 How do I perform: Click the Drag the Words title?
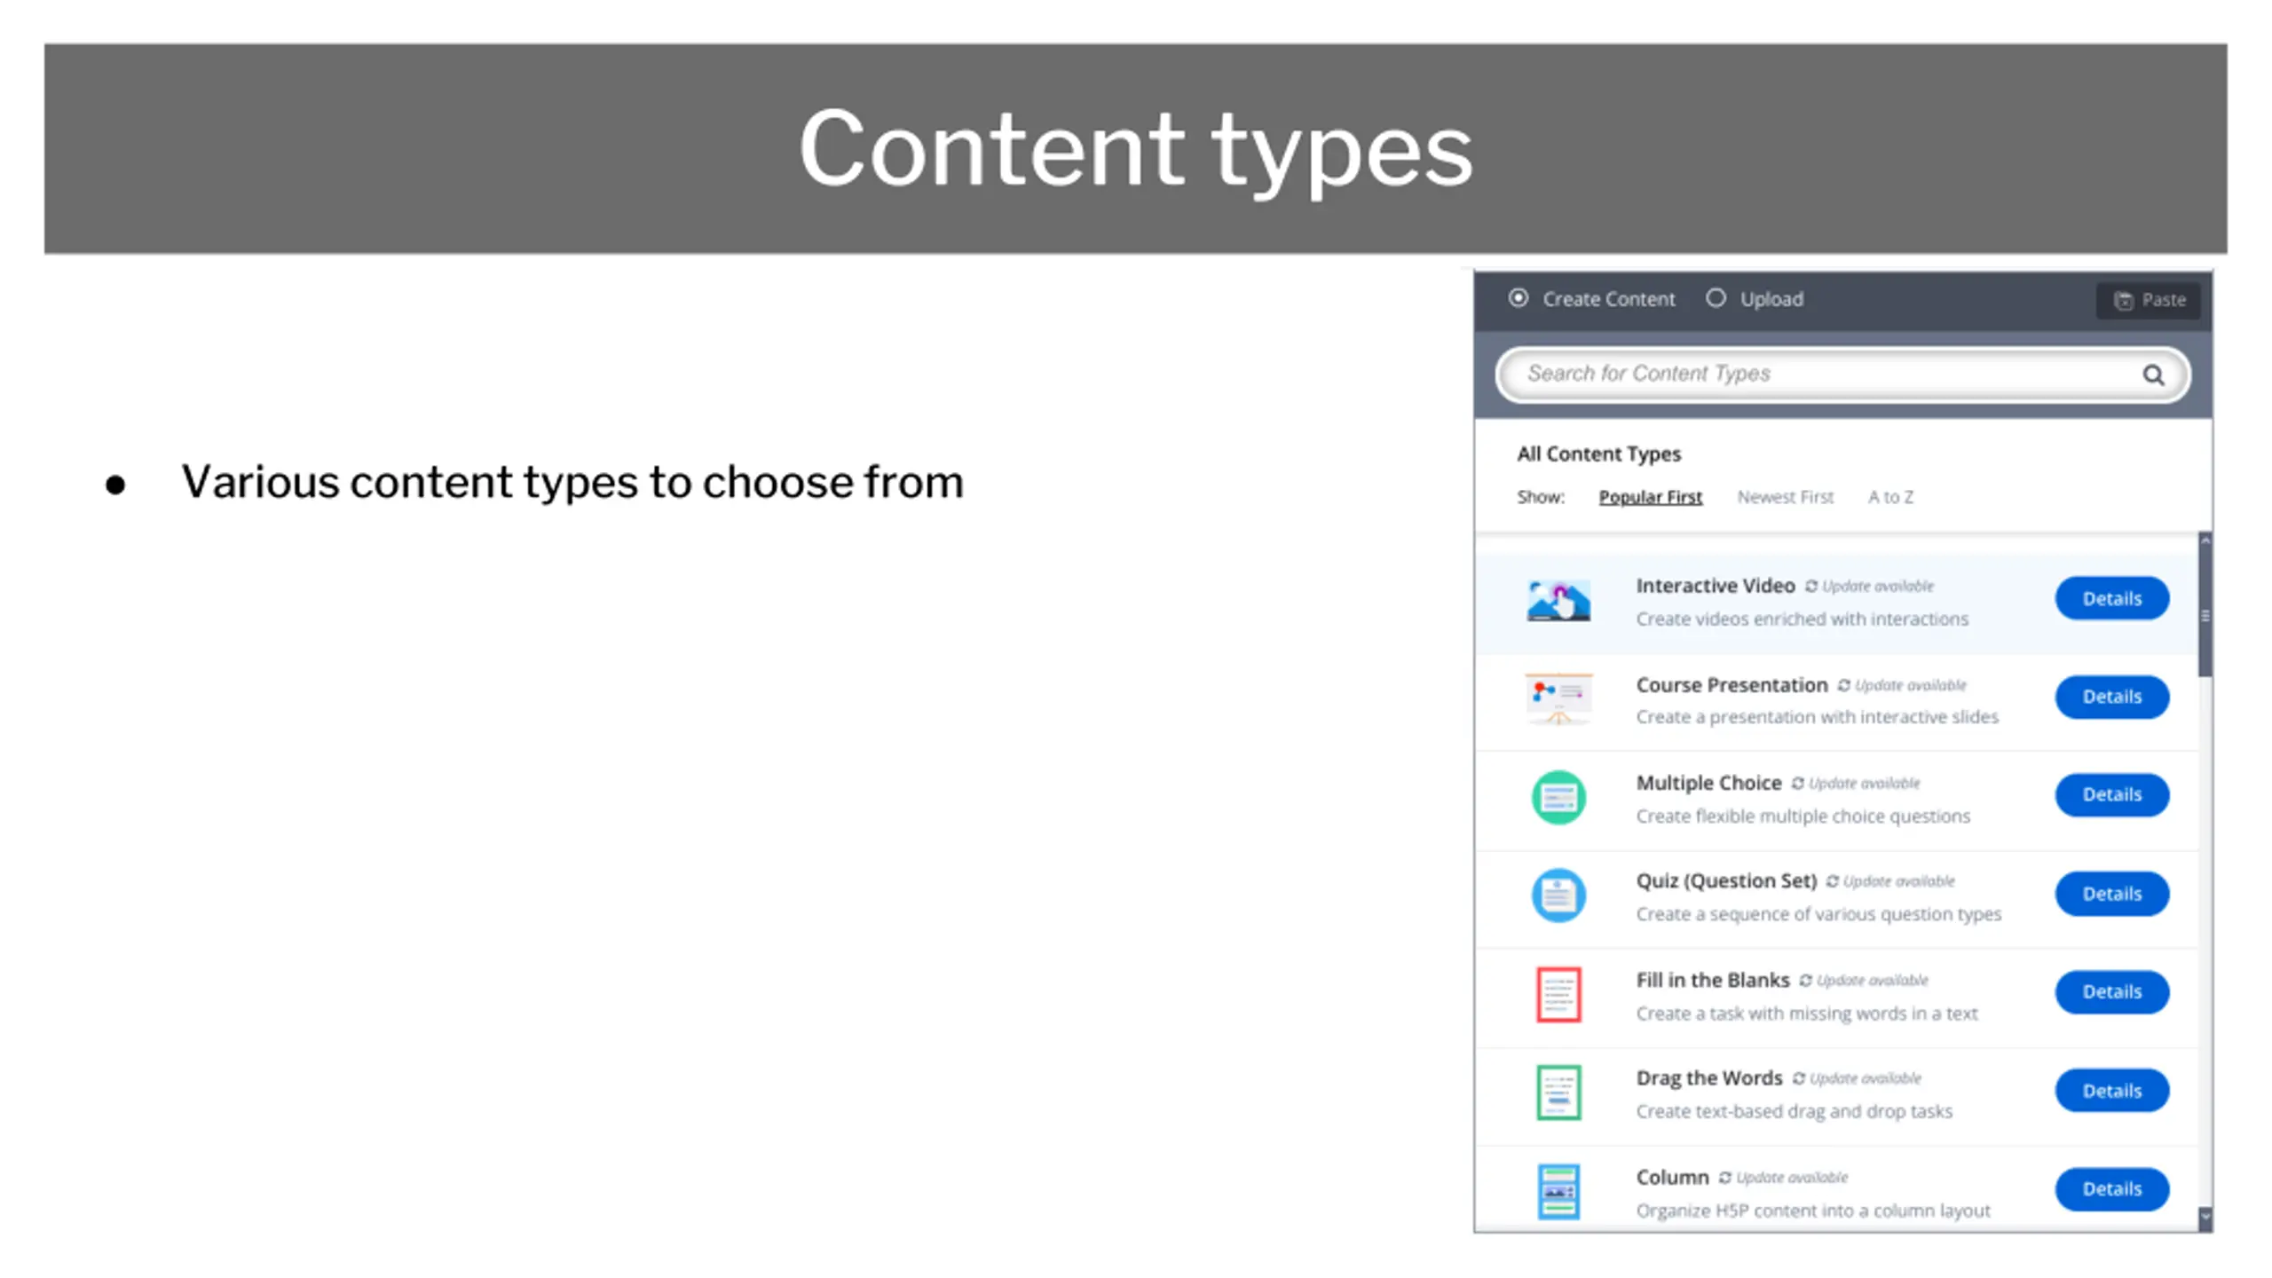click(x=1709, y=1077)
